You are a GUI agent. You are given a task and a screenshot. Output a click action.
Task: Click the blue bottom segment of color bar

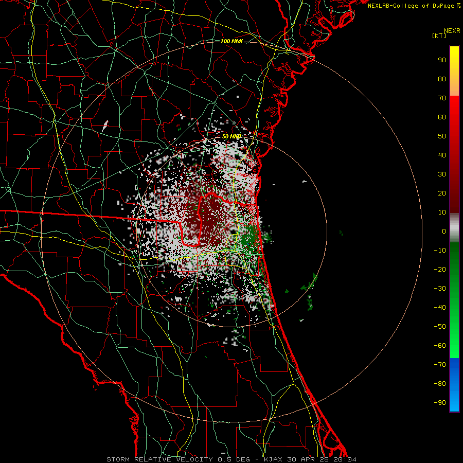[454, 385]
